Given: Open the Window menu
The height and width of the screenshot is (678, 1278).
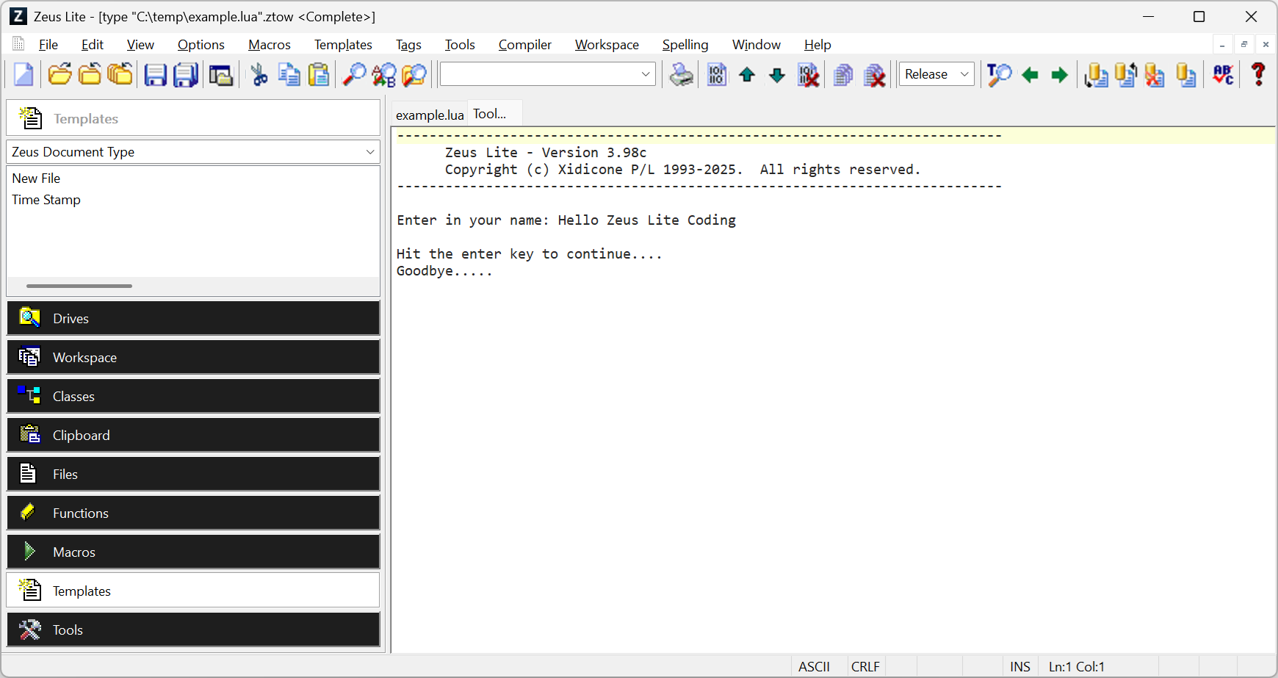Looking at the screenshot, I should (757, 45).
